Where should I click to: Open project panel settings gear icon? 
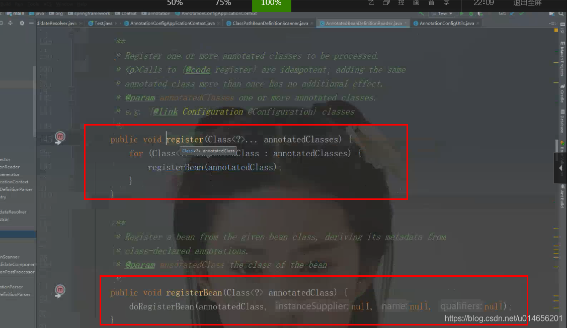(x=22, y=23)
